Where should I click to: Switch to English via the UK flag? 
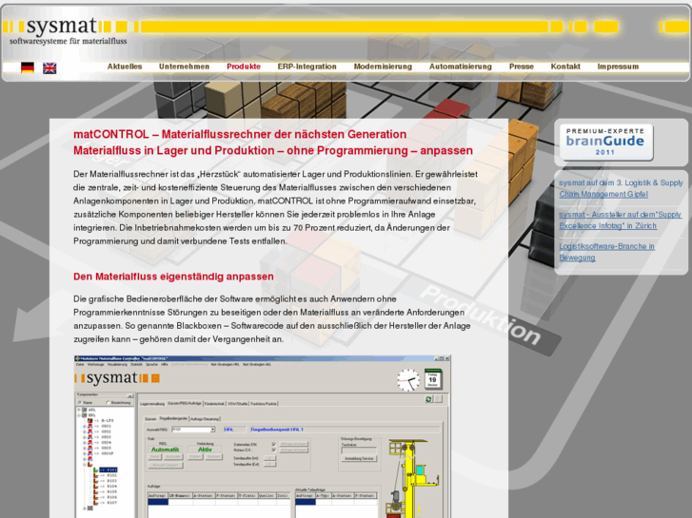pos(49,67)
